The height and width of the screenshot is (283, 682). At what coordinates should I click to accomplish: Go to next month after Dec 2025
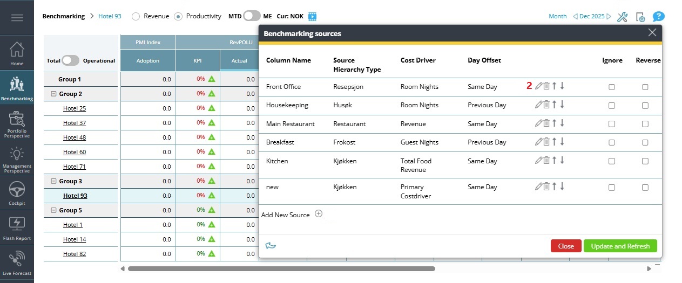[609, 17]
